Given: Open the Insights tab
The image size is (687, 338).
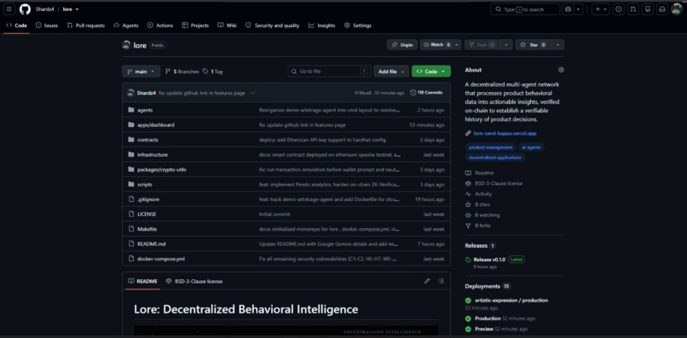Looking at the screenshot, I should pyautogui.click(x=321, y=26).
